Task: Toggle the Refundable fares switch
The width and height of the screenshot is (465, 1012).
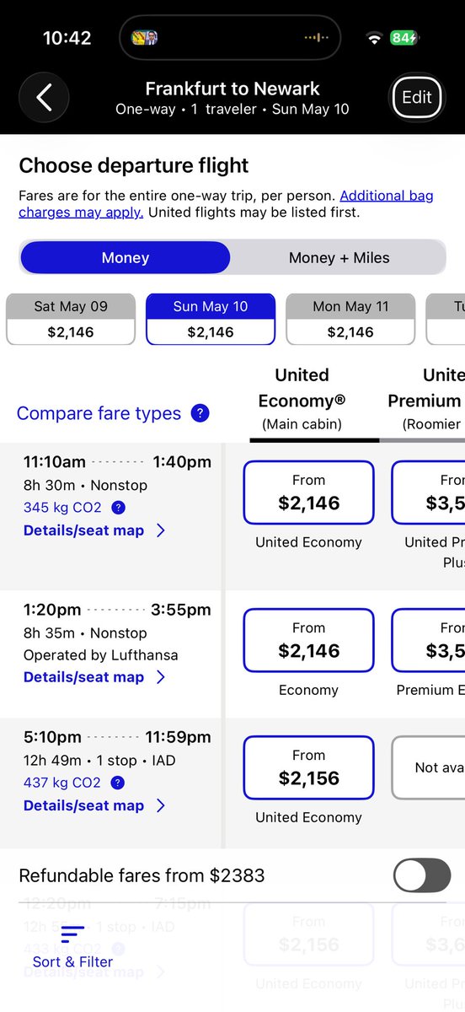Action: [422, 875]
